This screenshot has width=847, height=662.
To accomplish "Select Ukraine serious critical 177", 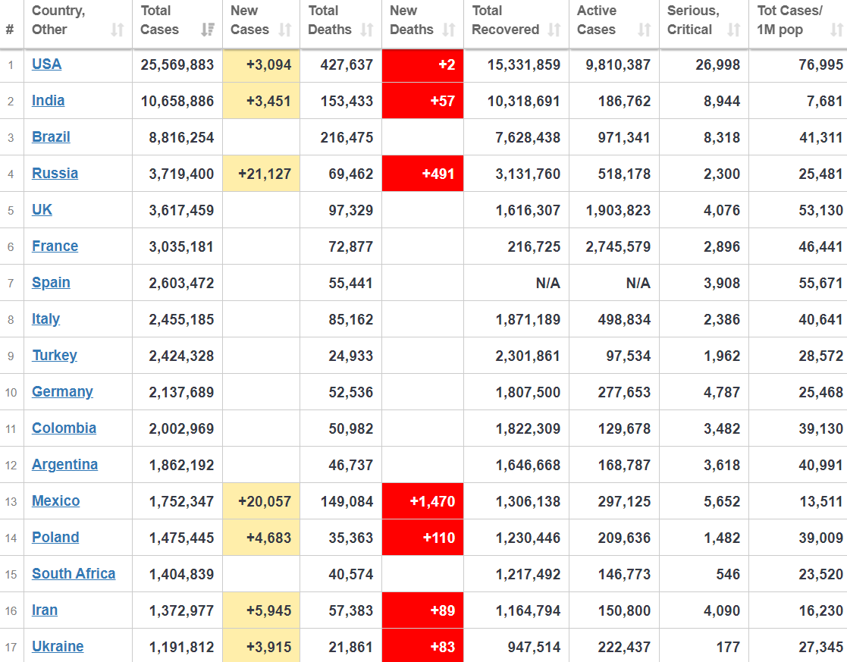I will [x=728, y=647].
